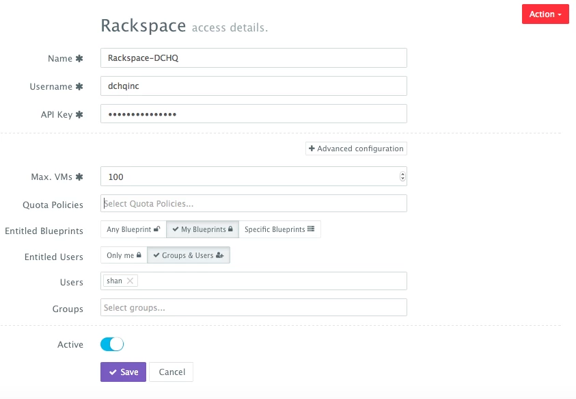Click the shan user tag text

pyautogui.click(x=114, y=281)
